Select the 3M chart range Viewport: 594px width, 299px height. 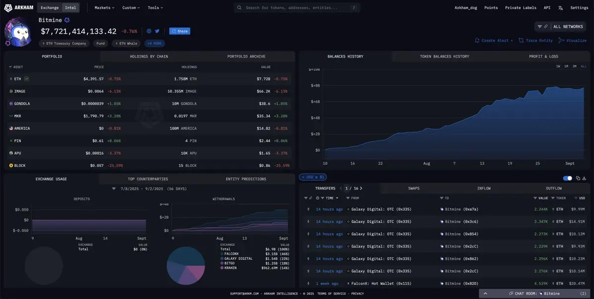click(x=574, y=66)
